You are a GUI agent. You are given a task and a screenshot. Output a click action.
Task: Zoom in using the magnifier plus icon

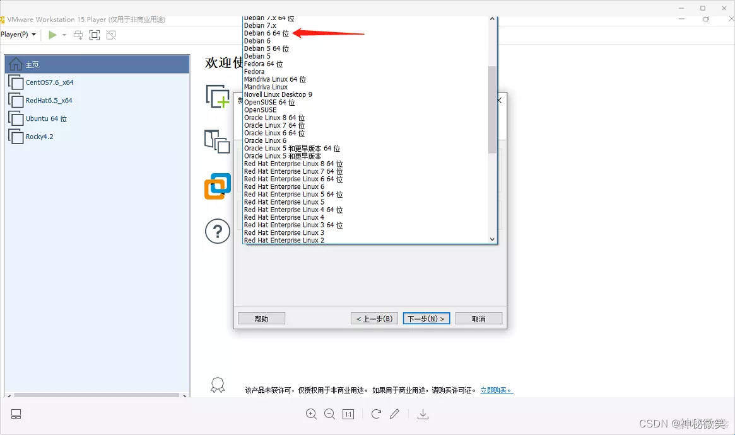(311, 414)
